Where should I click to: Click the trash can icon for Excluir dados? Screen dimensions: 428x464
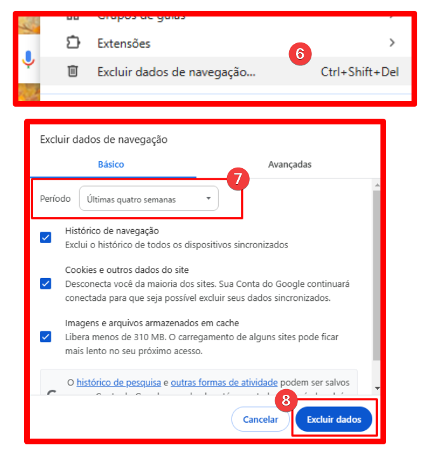coord(73,71)
